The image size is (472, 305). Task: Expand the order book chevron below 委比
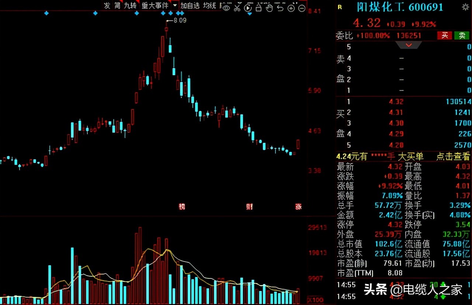tap(408, 45)
